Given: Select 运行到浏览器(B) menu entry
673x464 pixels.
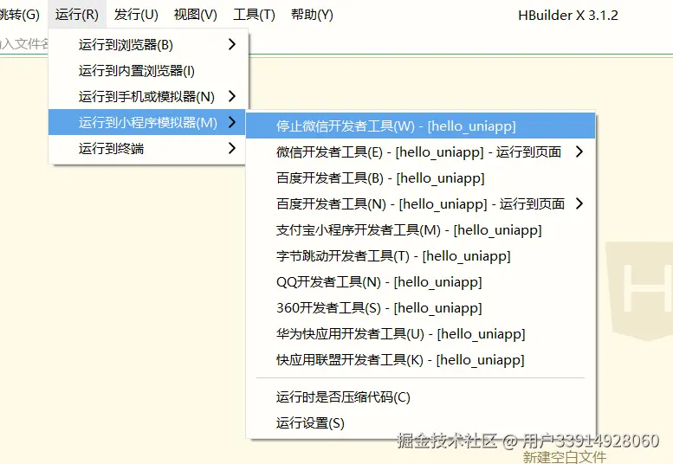Looking at the screenshot, I should 148,45.
